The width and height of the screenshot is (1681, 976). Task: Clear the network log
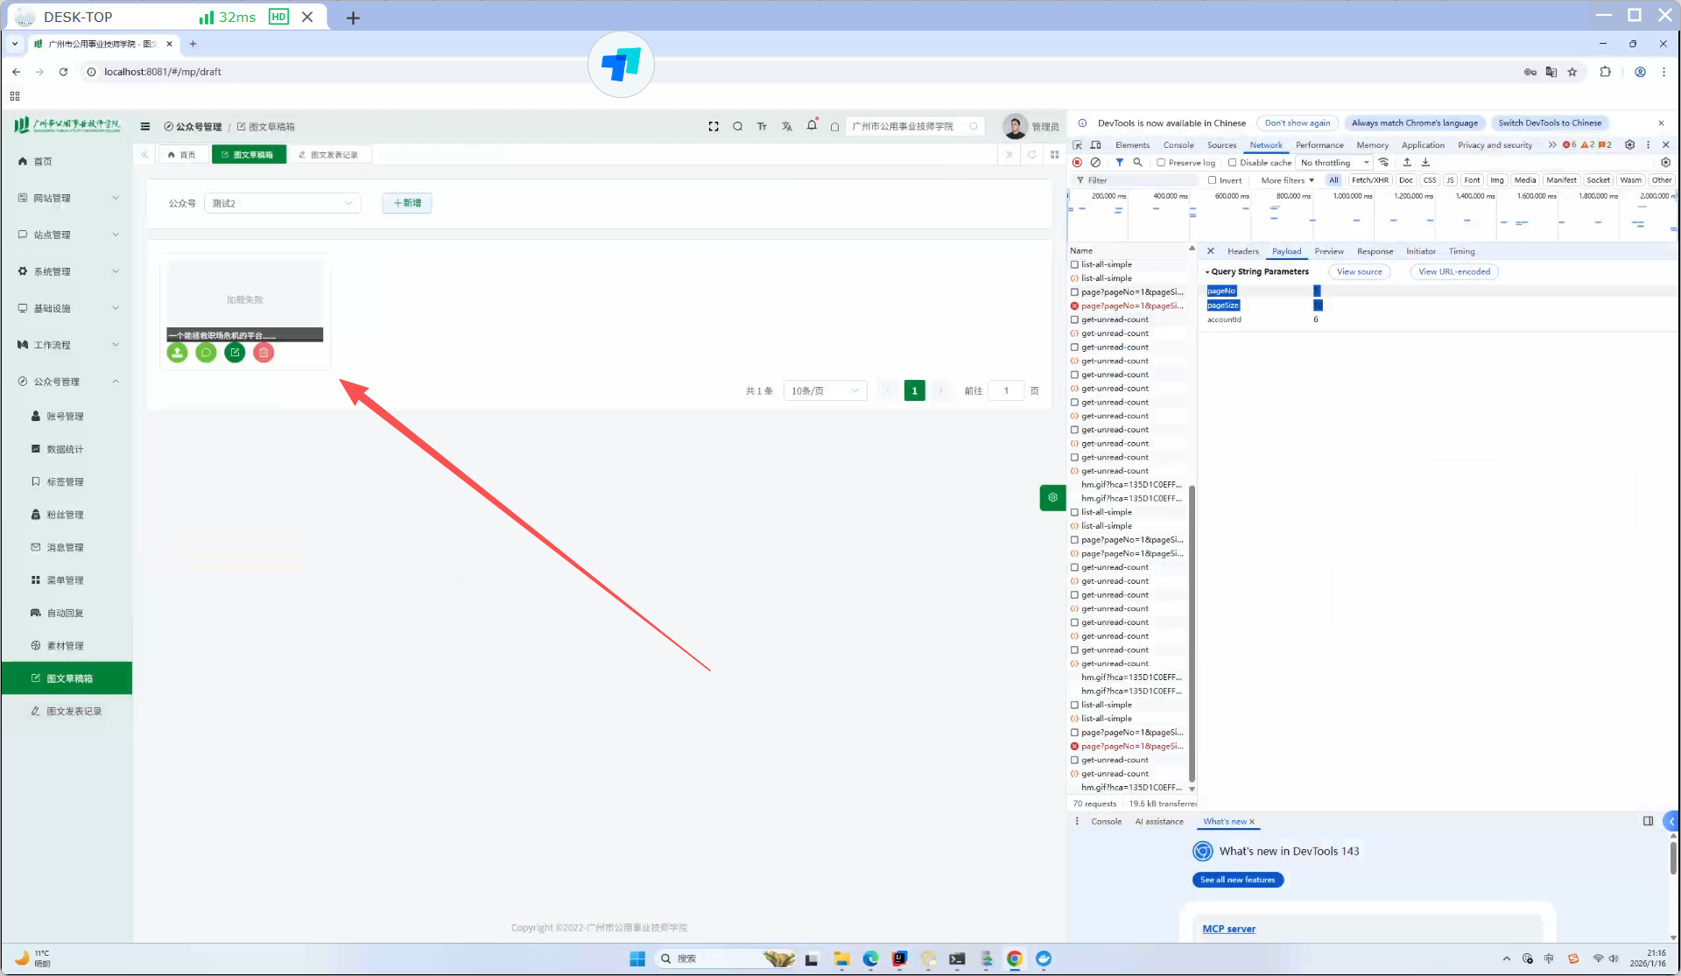point(1095,163)
